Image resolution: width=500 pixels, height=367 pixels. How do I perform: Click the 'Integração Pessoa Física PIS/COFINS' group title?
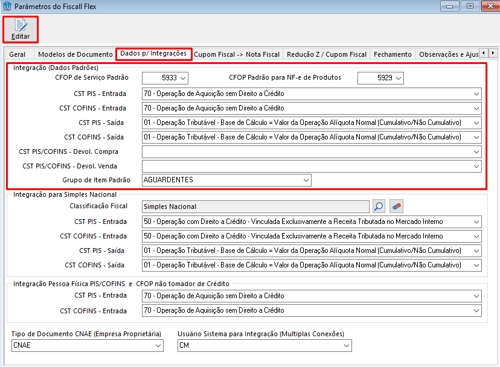(x=121, y=284)
